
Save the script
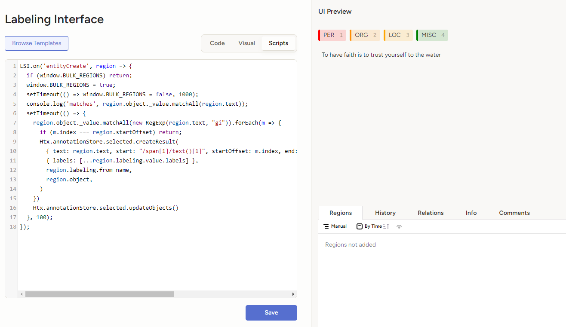(x=271, y=313)
